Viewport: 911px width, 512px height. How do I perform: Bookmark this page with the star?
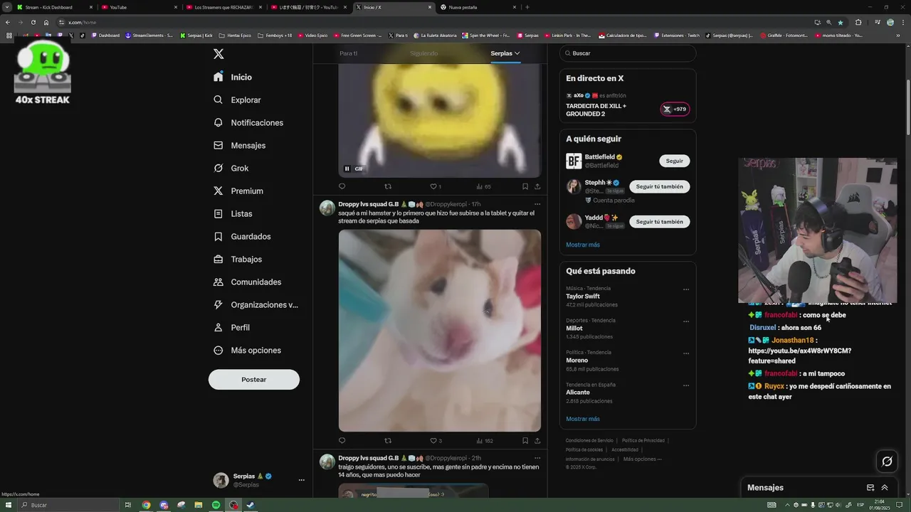[840, 22]
